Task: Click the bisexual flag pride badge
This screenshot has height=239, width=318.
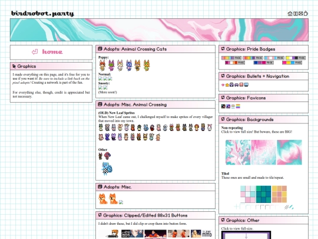Action: click(x=263, y=63)
